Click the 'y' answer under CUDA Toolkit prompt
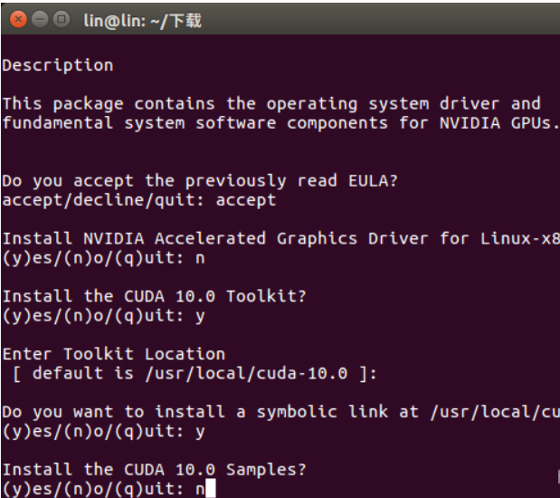Image resolution: width=560 pixels, height=498 pixels. (200, 317)
